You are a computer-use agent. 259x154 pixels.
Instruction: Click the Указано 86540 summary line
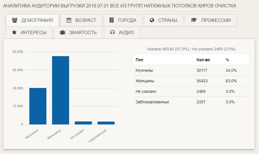tap(191, 49)
